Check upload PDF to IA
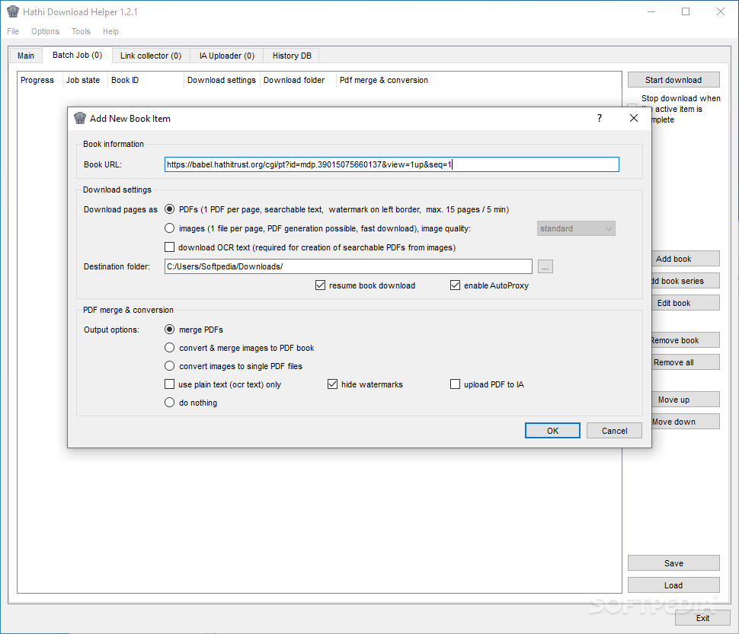 pos(456,384)
